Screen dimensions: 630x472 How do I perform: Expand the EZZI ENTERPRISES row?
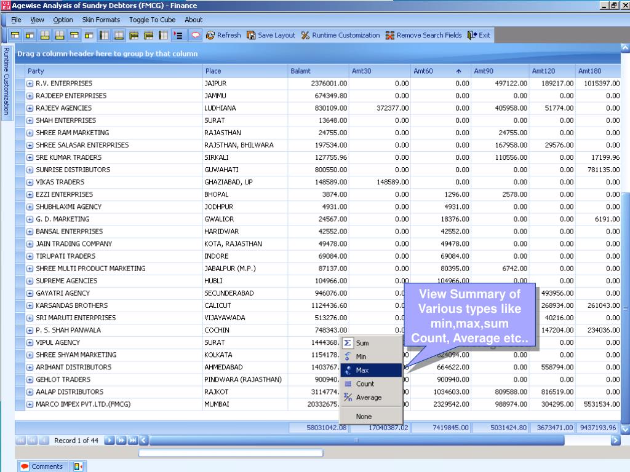tap(30, 195)
